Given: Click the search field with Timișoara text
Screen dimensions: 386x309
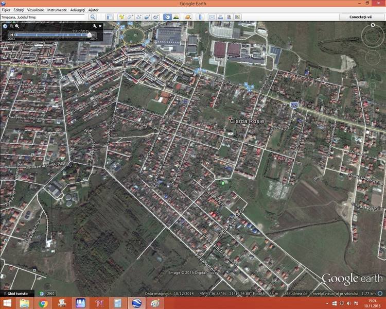Looking at the screenshot, I should click(44, 17).
